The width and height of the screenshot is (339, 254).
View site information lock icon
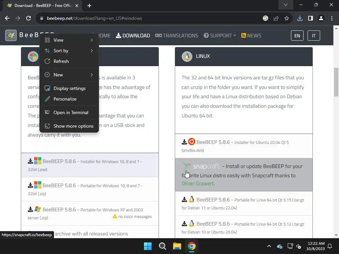pyautogui.click(x=41, y=19)
